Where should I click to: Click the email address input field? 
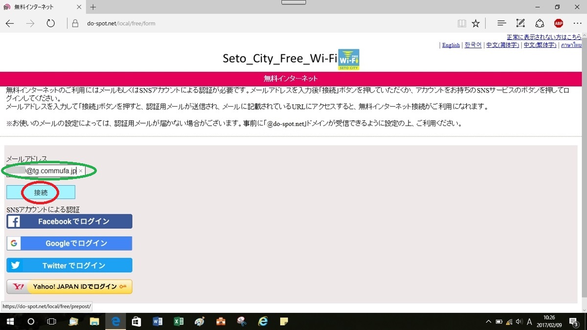click(45, 171)
